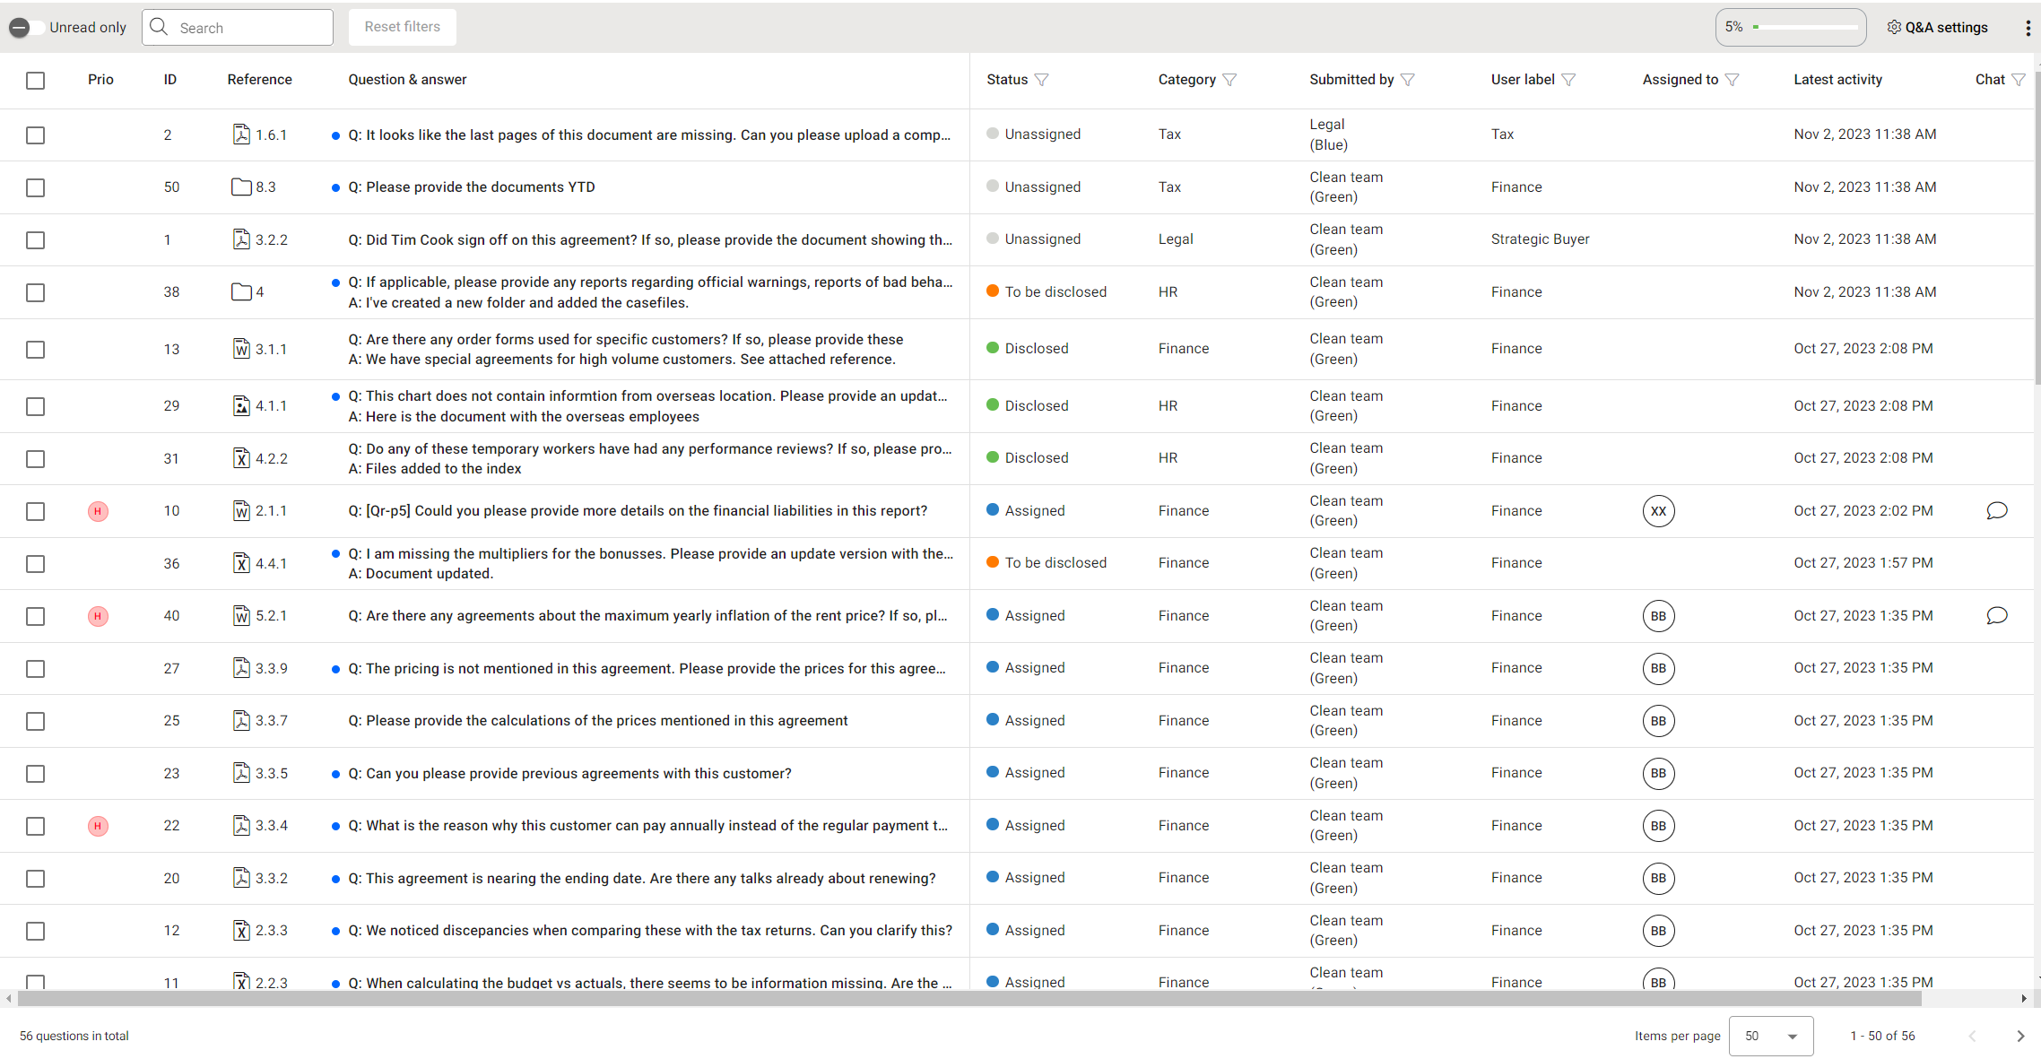Open Word document reference 2.1.1
The width and height of the screenshot is (2041, 1059).
point(259,511)
